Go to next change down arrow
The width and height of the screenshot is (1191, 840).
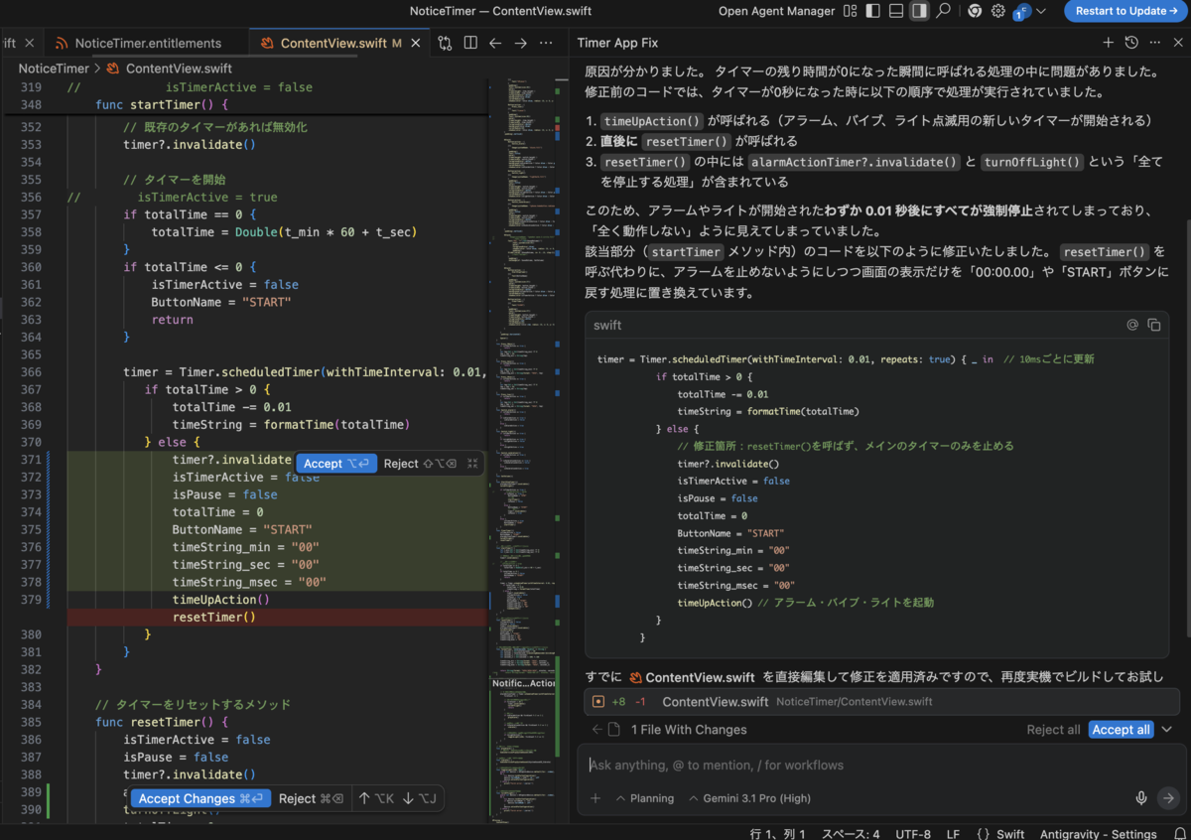click(x=418, y=798)
